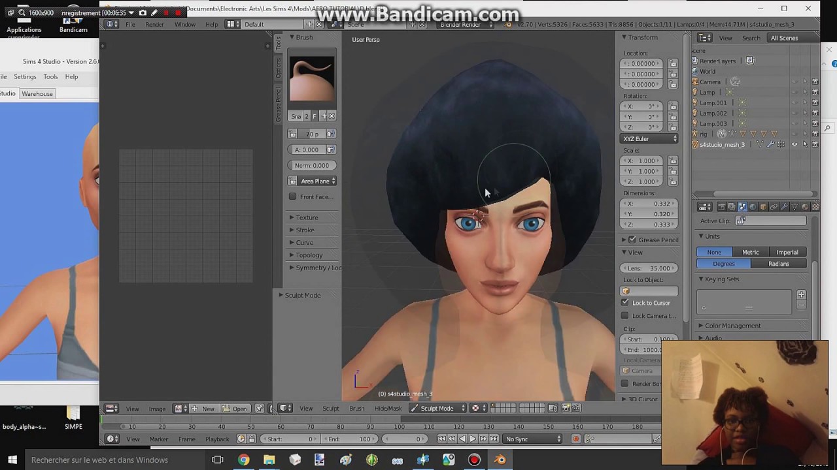
Task: Enable Lock Camera to View checkbox
Action: [x=625, y=316]
